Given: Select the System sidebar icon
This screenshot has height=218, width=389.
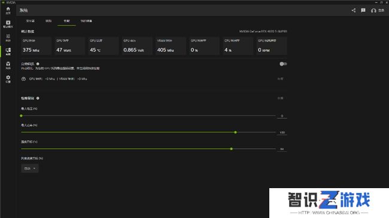Looking at the screenshot, I should (8, 51).
